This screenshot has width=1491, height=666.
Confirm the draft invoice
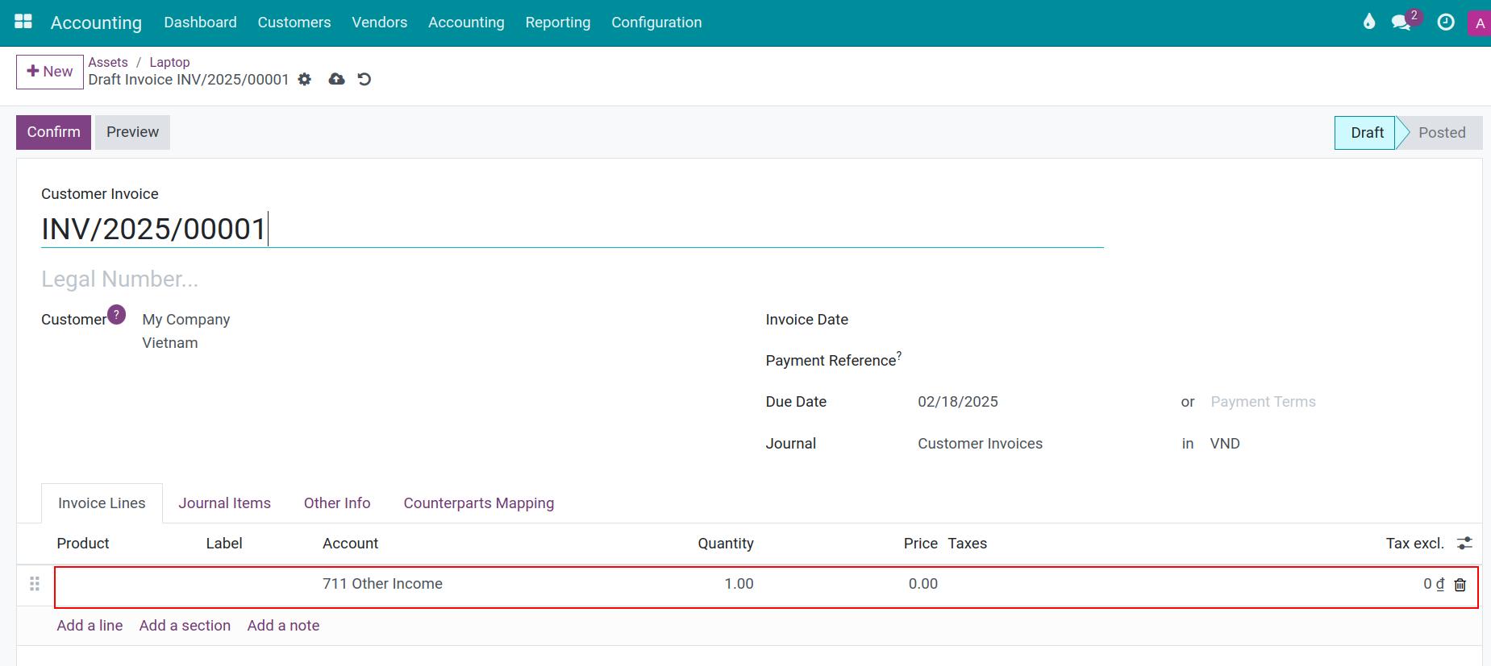pyautogui.click(x=53, y=132)
